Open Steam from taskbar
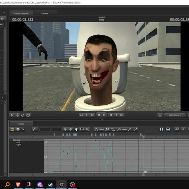 pos(51,184)
